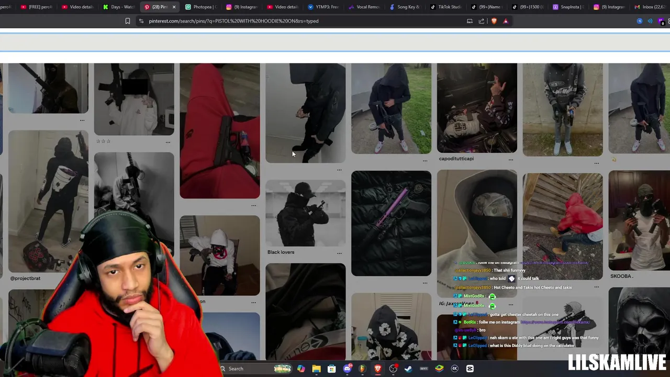Viewport: 670px width, 377px height.
Task: Open Steam from the taskbar
Action: 408,369
